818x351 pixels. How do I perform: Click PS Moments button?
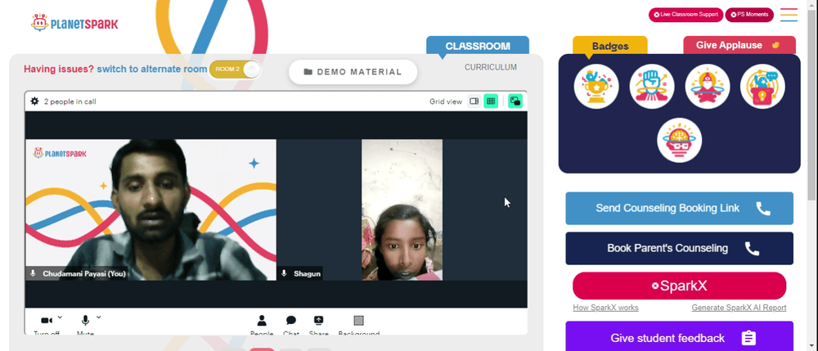pyautogui.click(x=749, y=15)
